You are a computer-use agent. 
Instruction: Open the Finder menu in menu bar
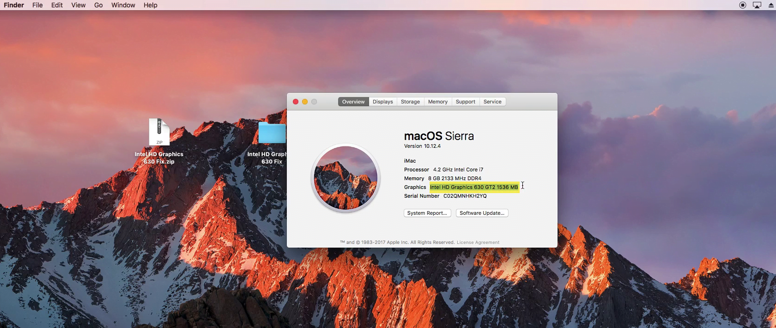[14, 5]
